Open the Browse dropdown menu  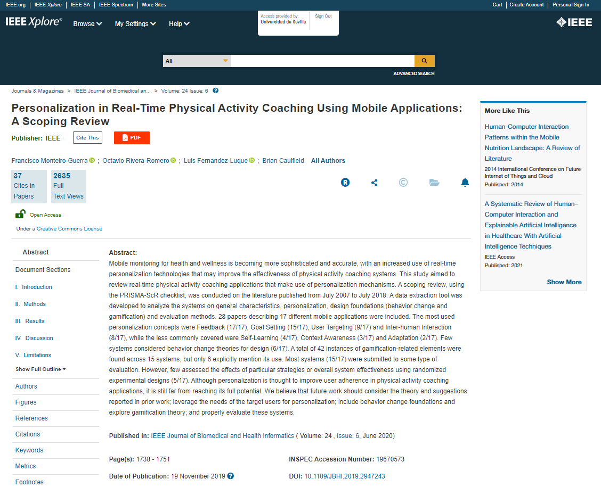point(87,24)
